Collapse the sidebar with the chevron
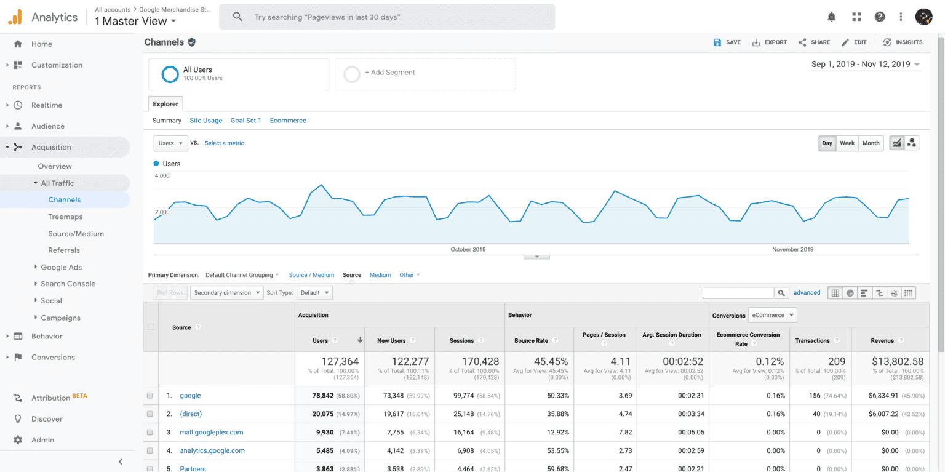This screenshot has width=945, height=472. 121,462
